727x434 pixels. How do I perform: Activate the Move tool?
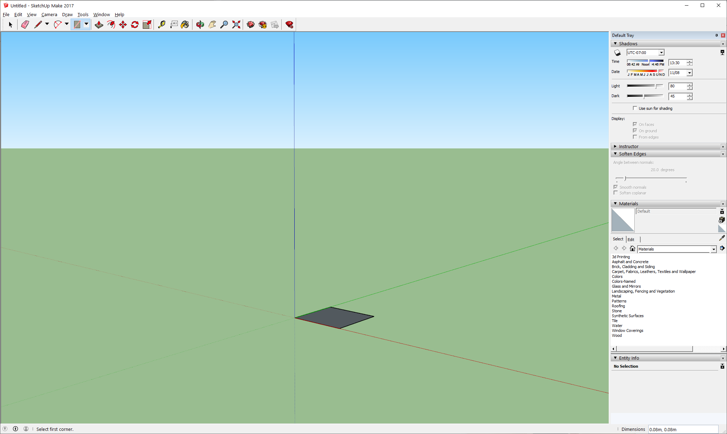tap(123, 25)
